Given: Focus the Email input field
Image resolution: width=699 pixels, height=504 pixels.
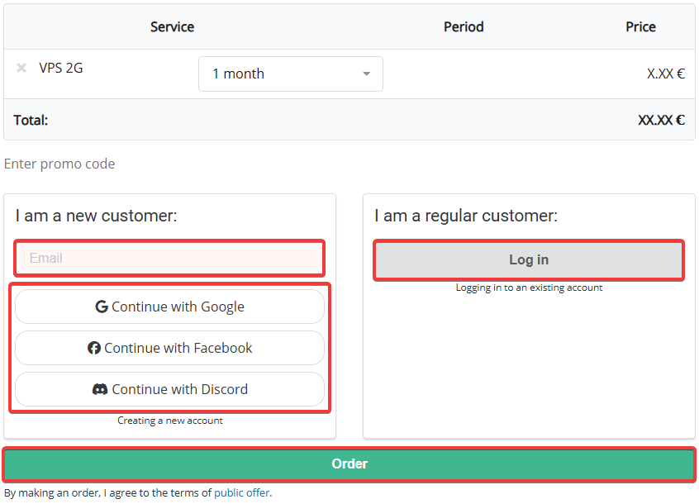Looking at the screenshot, I should tap(169, 258).
